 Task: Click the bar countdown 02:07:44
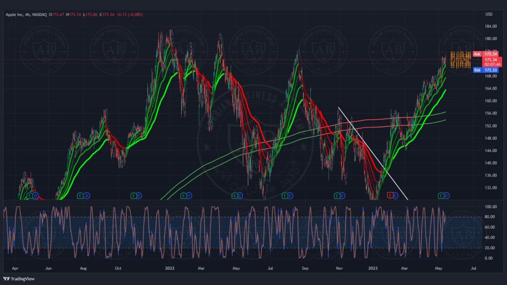coord(492,64)
